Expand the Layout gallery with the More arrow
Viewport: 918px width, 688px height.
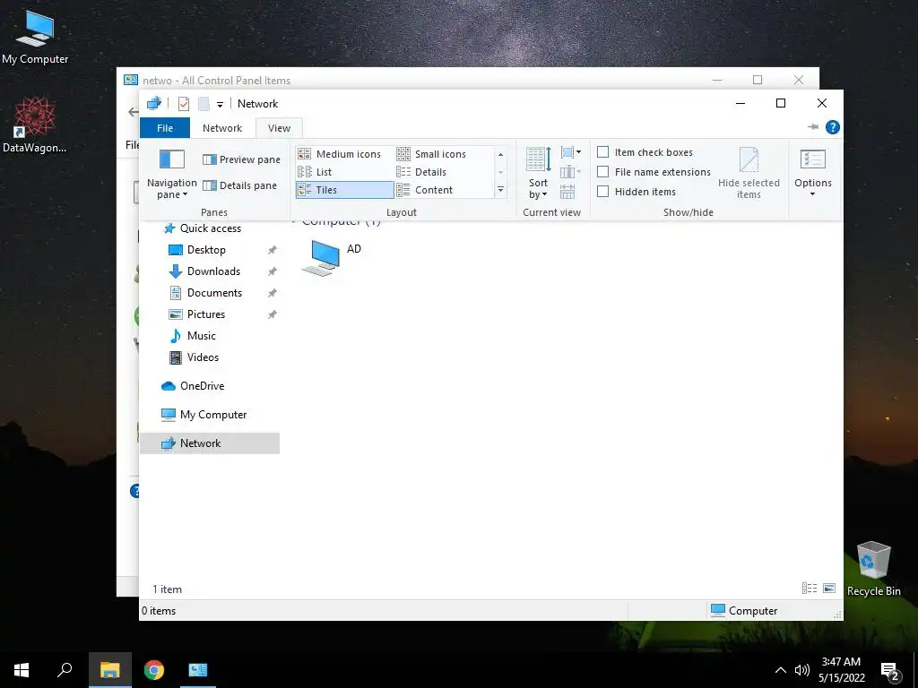click(500, 190)
